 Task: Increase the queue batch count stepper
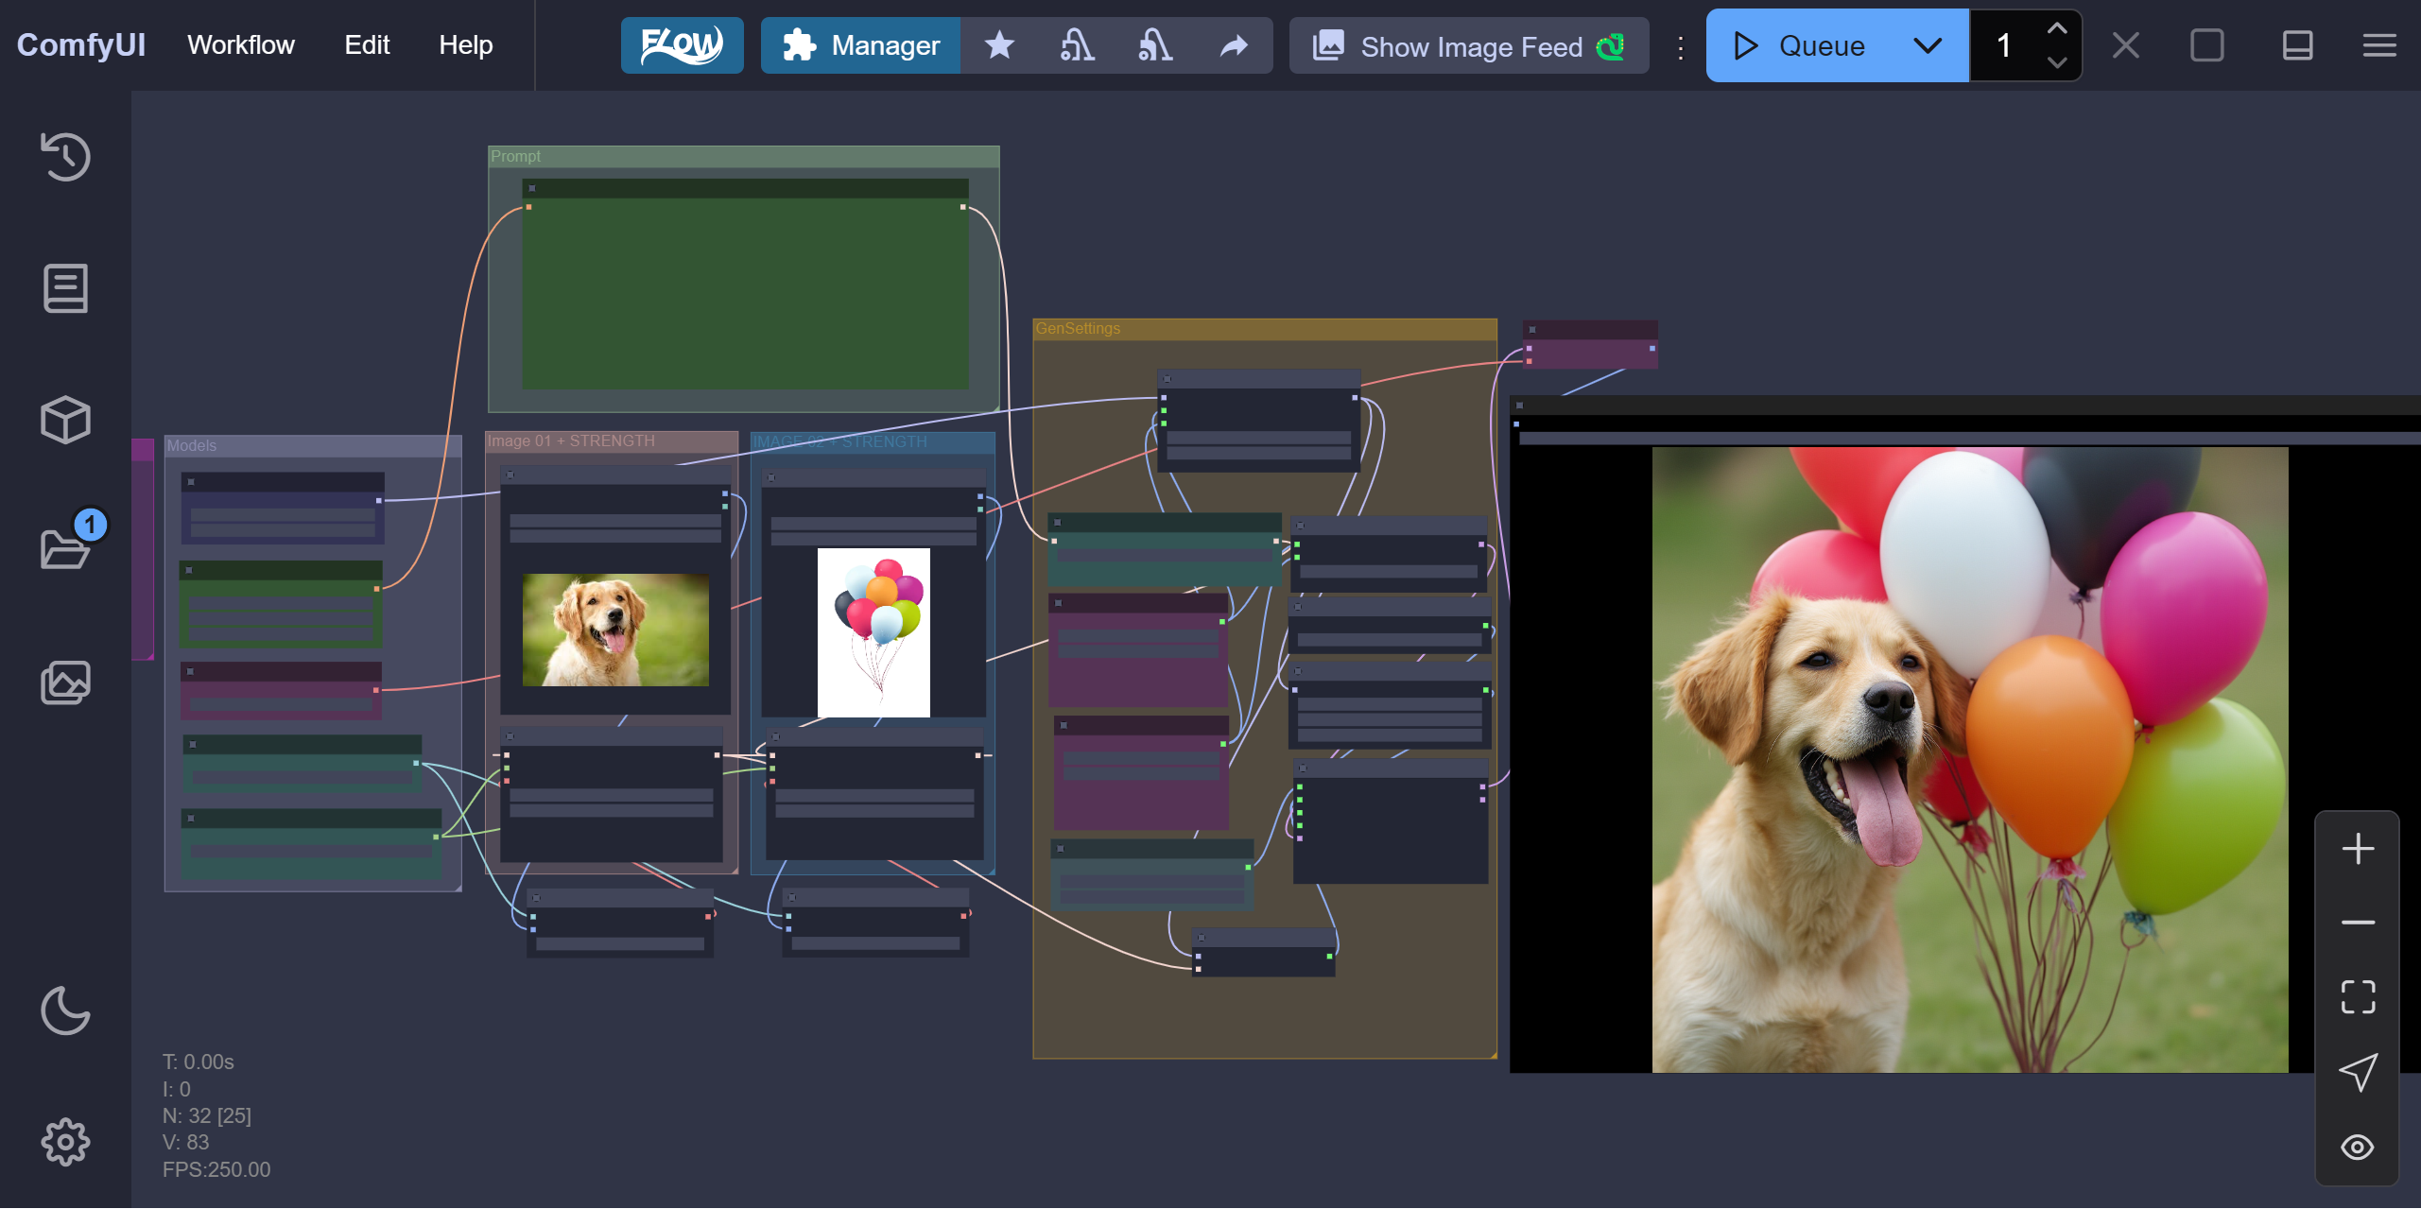tap(2056, 29)
